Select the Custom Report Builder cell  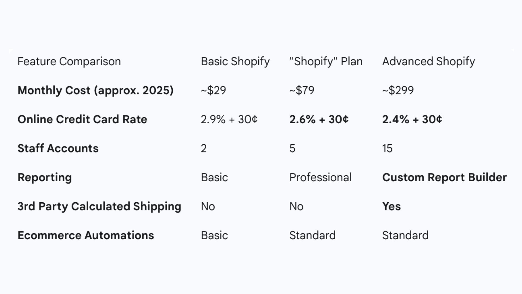tap(444, 177)
